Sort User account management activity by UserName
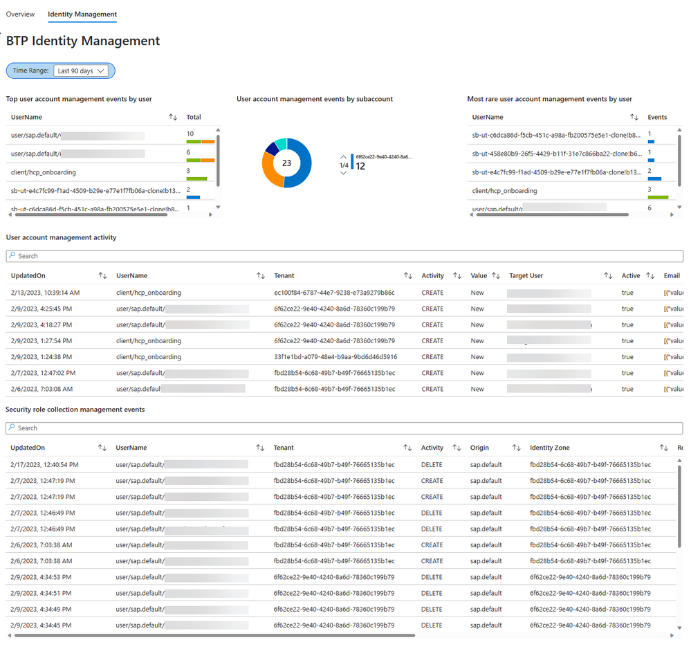The width and height of the screenshot is (691, 649). click(x=261, y=275)
